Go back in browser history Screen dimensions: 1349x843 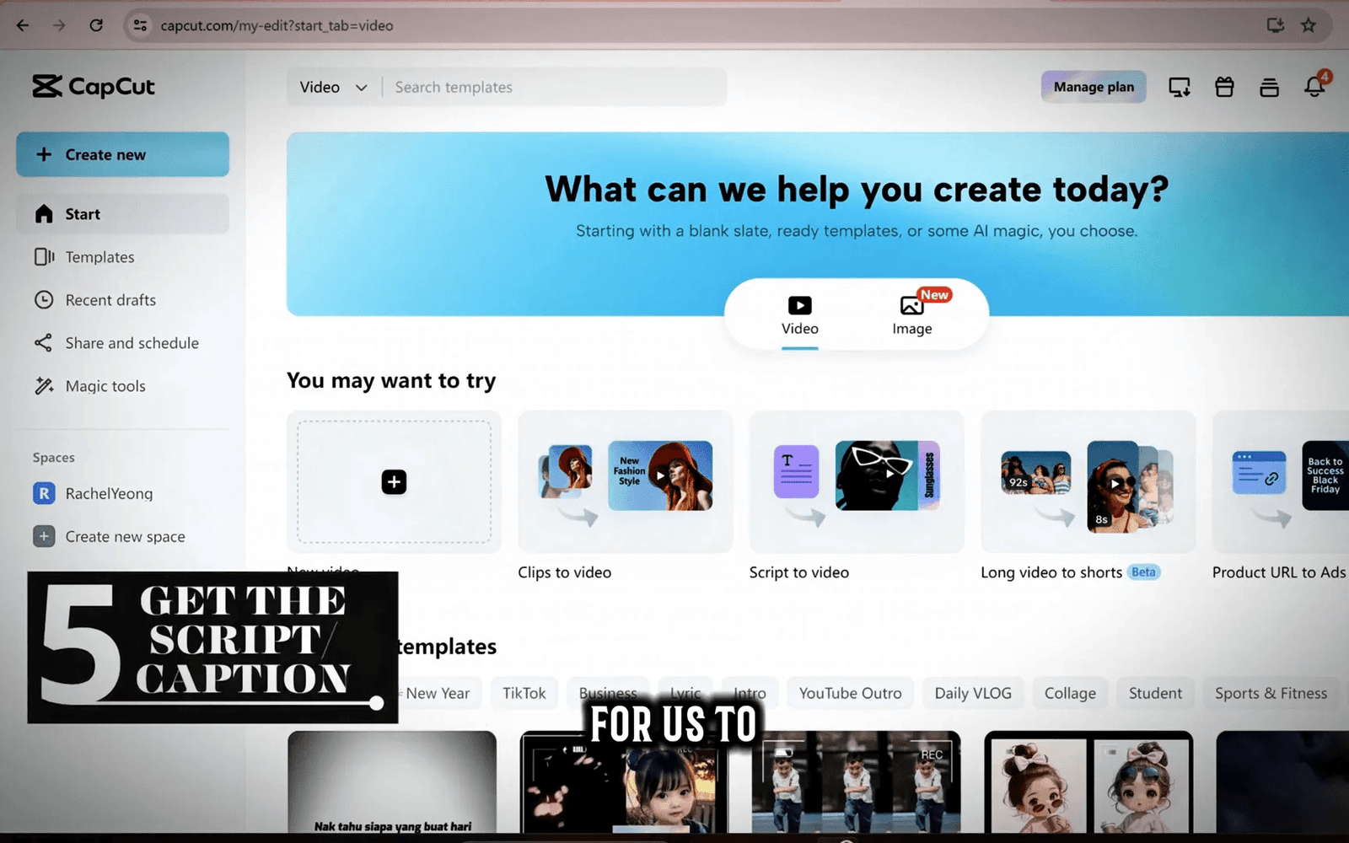[23, 25]
